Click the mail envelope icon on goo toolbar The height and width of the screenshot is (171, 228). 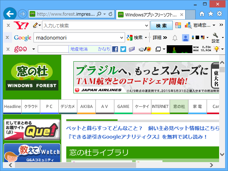132,49
